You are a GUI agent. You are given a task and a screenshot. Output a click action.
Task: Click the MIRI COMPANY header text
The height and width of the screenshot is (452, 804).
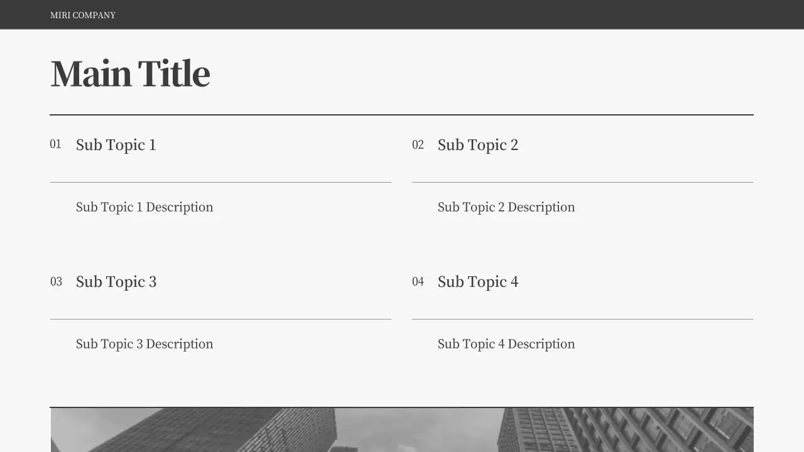pos(83,15)
